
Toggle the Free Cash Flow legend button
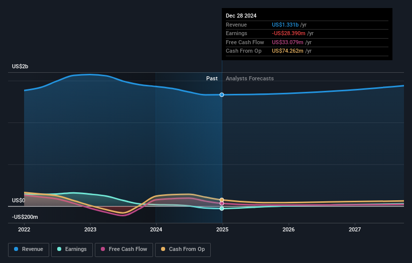(x=124, y=249)
